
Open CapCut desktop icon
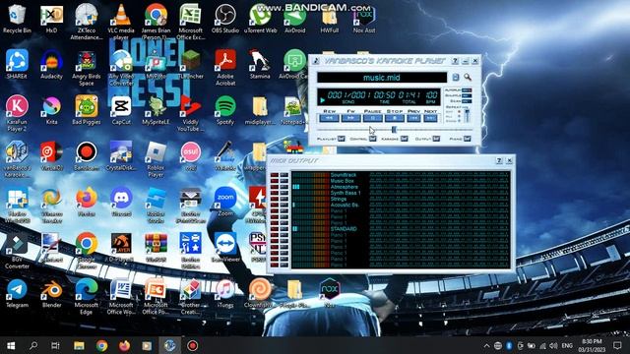pyautogui.click(x=121, y=110)
